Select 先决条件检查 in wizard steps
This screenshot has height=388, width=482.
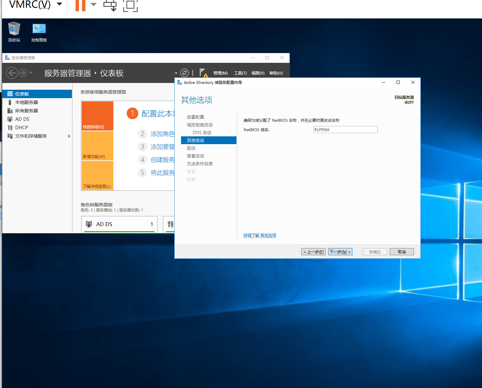pos(200,164)
